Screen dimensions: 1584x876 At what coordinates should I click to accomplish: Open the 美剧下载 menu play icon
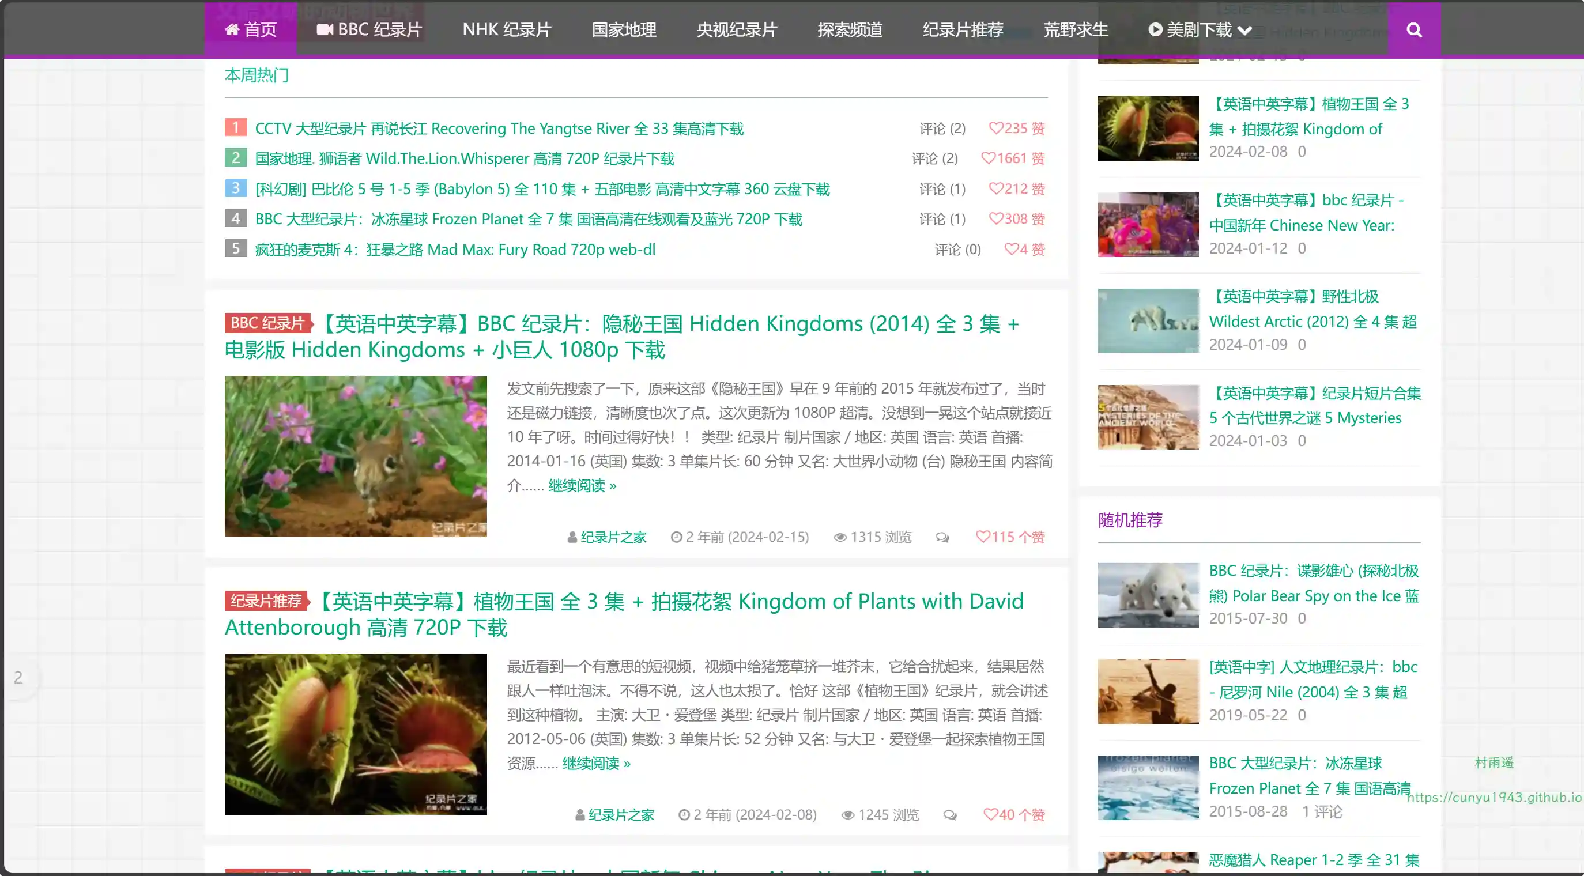click(1155, 29)
